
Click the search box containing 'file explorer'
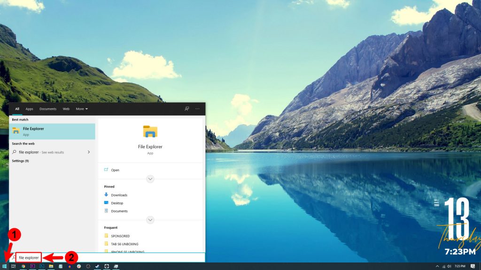pos(108,258)
